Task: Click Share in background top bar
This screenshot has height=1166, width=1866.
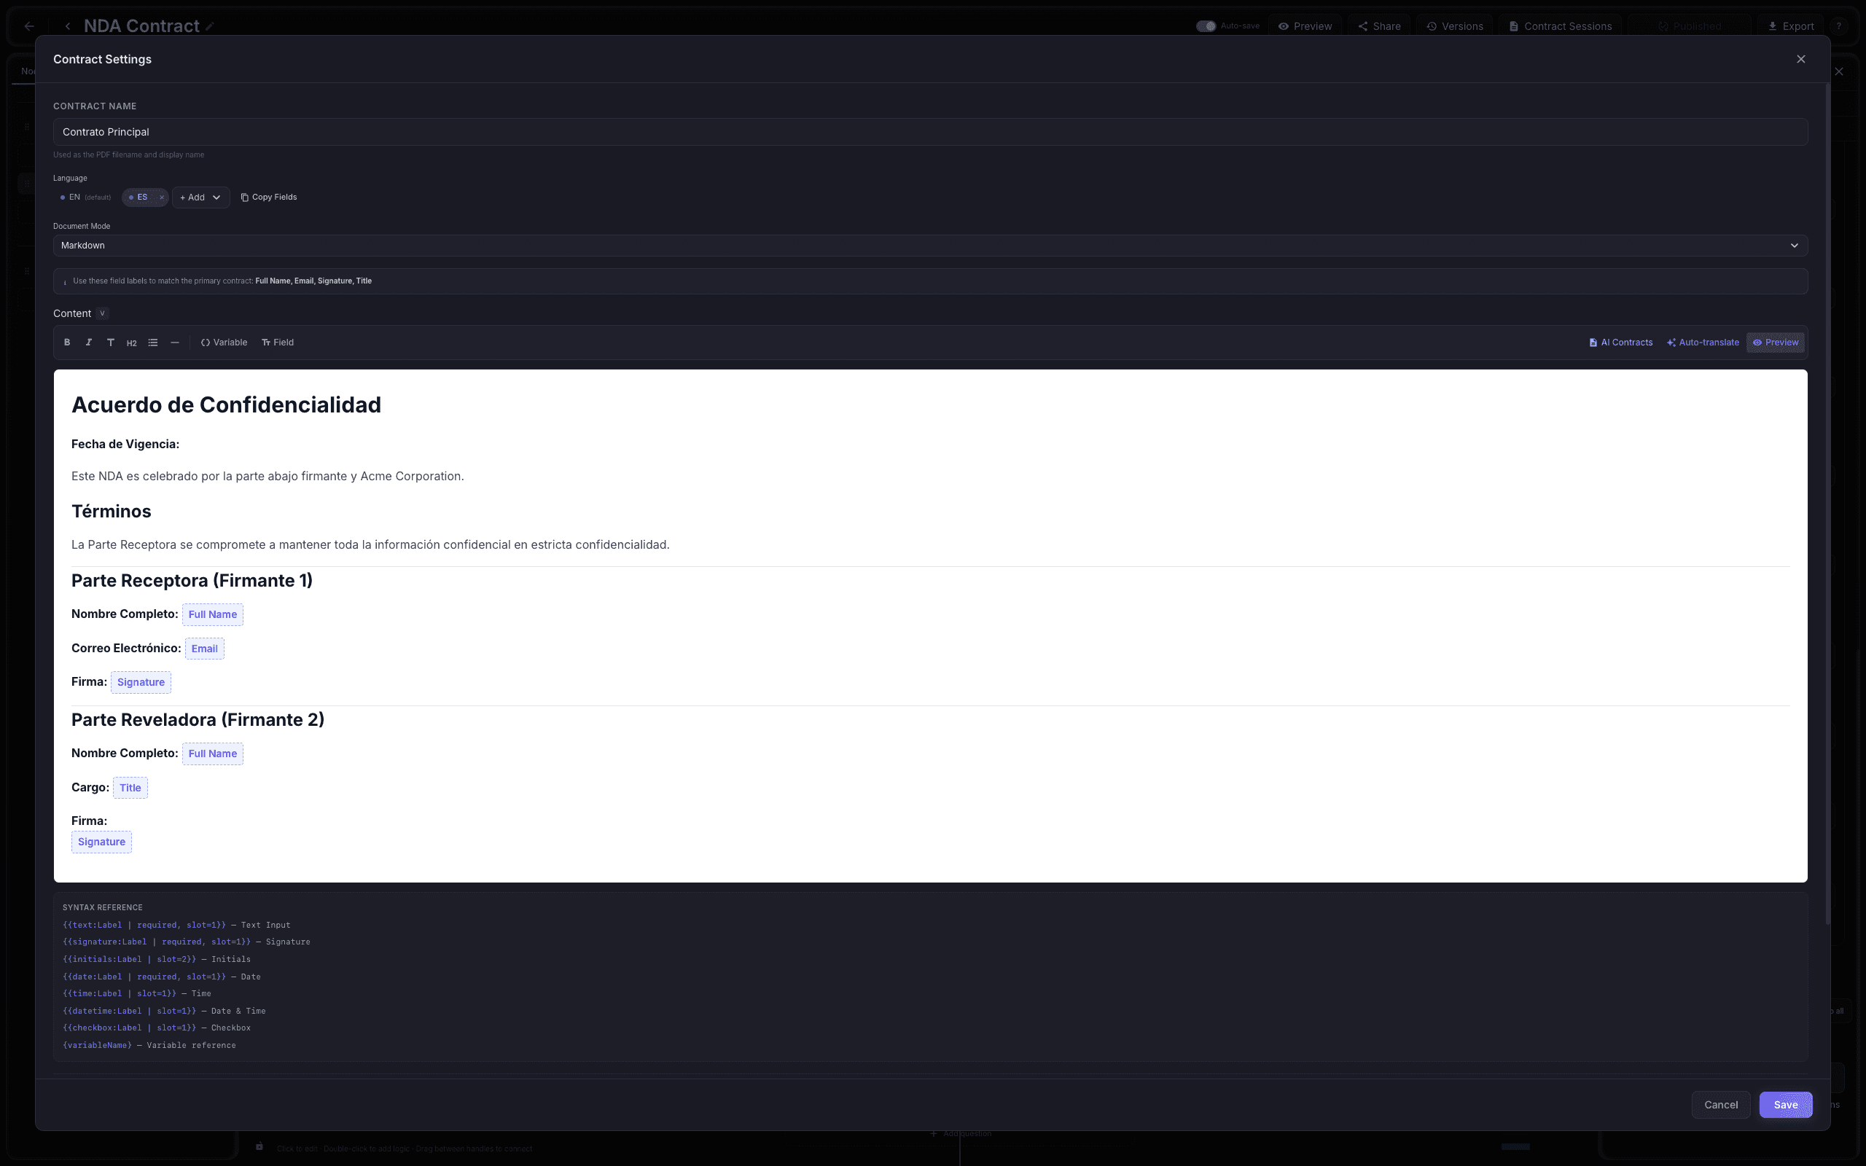Action: point(1379,26)
